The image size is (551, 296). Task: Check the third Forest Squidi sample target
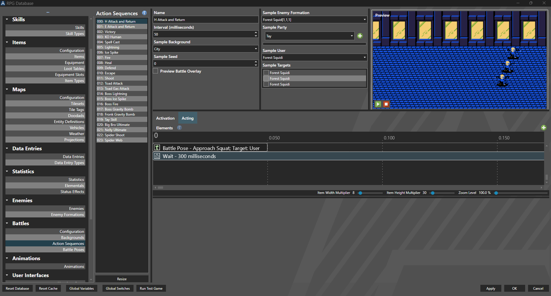[x=266, y=84]
